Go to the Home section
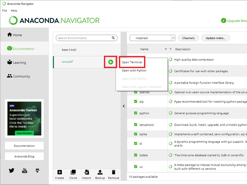Image resolution: width=247 pixels, height=185 pixels. (15, 35)
